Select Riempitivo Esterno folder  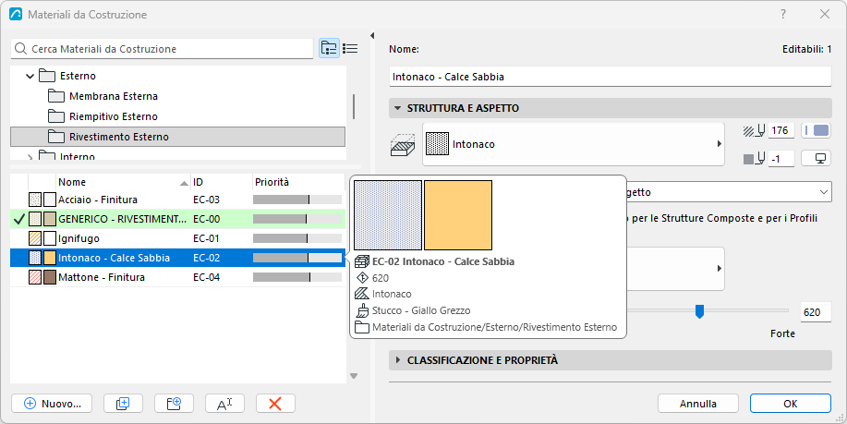[114, 116]
